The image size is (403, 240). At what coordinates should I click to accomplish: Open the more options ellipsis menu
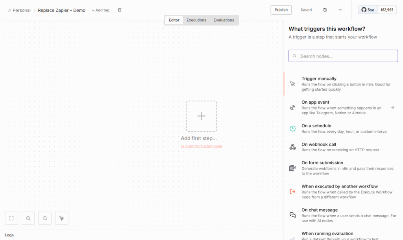point(340,9)
